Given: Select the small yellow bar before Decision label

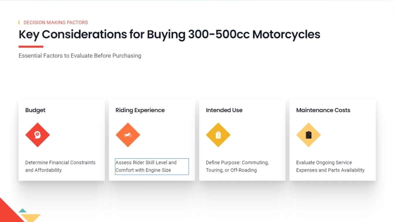Looking at the screenshot, I should [19, 22].
